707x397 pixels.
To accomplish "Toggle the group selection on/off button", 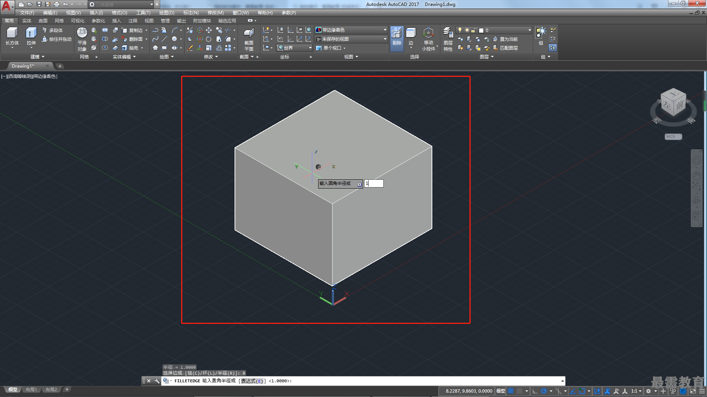I will (553, 48).
